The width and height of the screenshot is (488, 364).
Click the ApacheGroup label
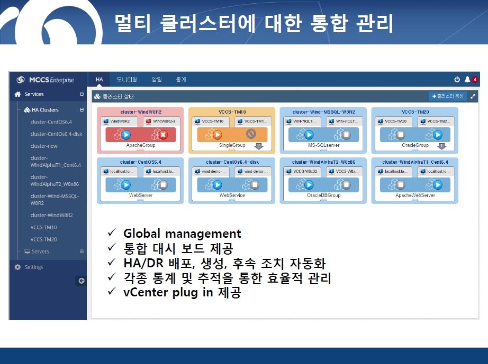(x=141, y=145)
